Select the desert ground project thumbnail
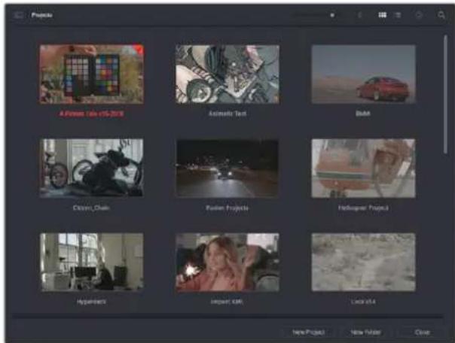The image size is (455, 343). (363, 263)
